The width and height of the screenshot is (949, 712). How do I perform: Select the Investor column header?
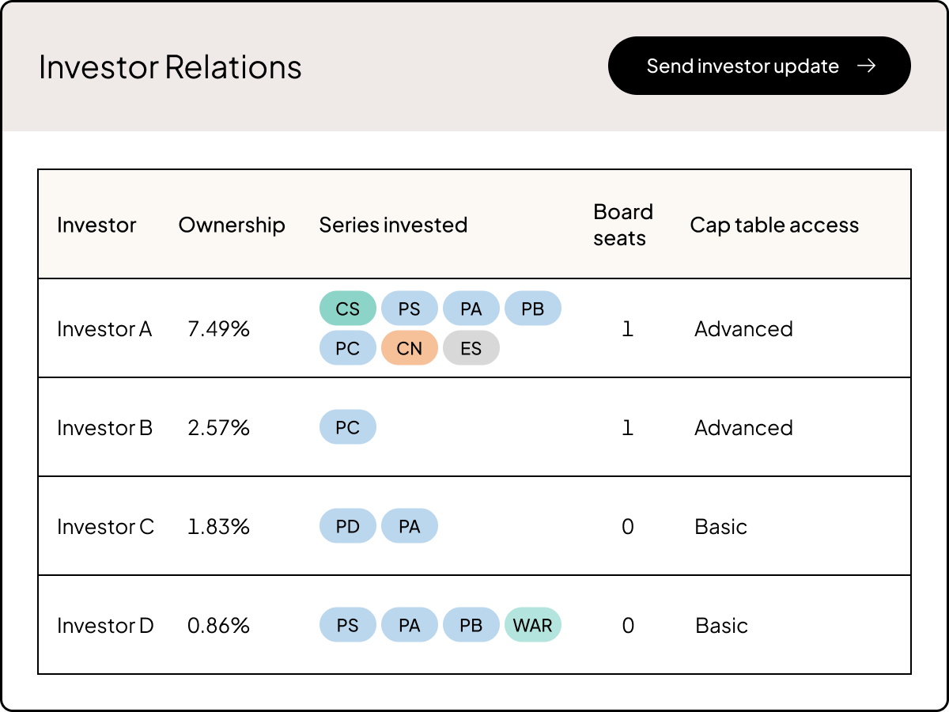[96, 225]
